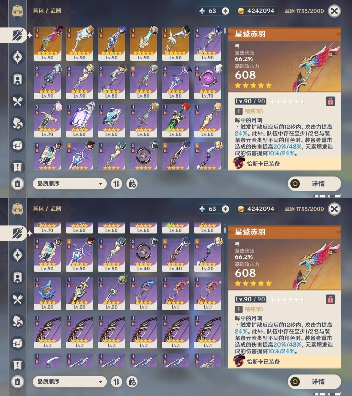352x396 pixels.
Task: Add Primogems with top plus icon
Action: (226, 11)
